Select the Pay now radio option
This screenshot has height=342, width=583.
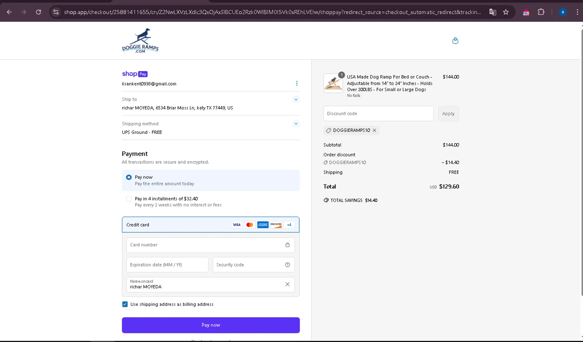pos(129,177)
